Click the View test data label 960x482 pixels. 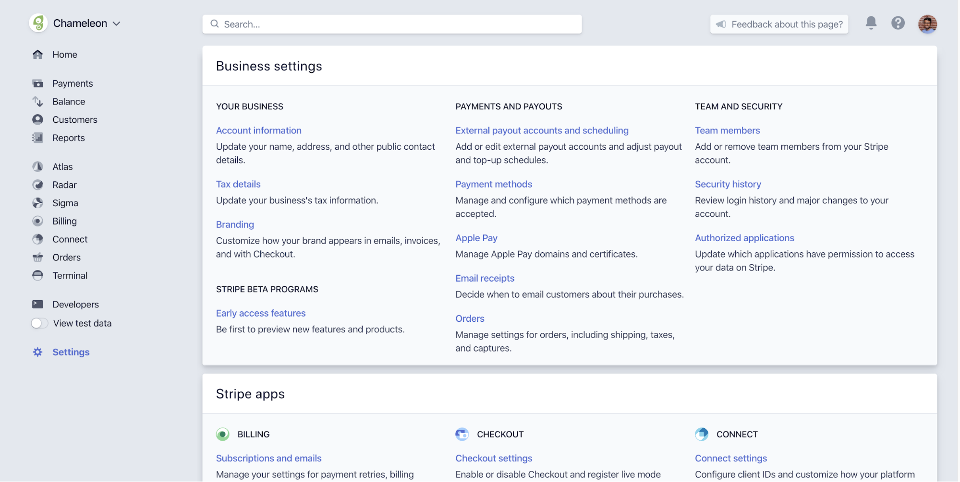pyautogui.click(x=82, y=323)
